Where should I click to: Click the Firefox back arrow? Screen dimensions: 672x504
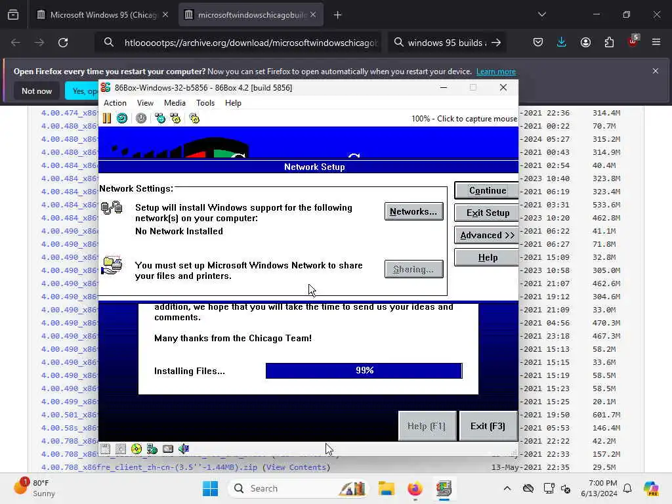(16, 43)
